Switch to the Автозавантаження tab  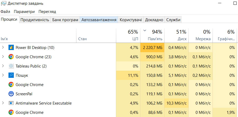(99, 20)
